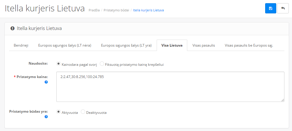Choose the Aktyvuota radio button

[x=58, y=112]
